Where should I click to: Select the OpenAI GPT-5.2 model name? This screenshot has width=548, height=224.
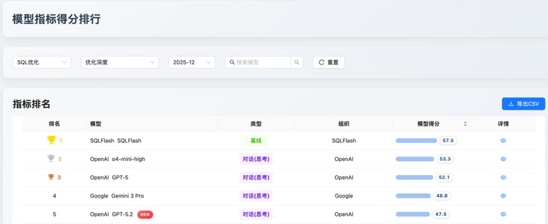(x=112, y=214)
